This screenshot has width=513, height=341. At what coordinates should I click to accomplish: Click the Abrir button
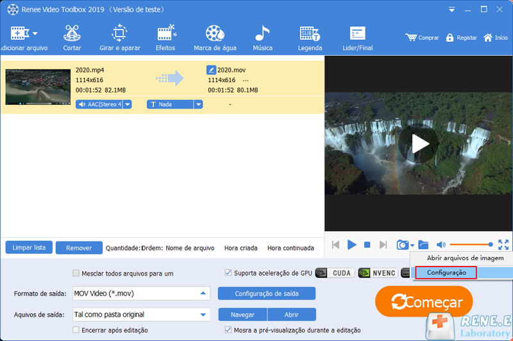(292, 315)
